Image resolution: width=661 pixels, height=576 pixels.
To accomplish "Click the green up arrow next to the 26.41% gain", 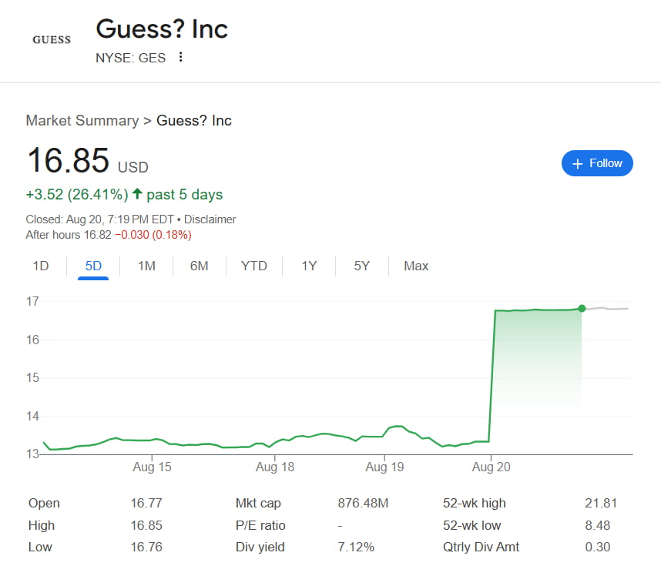I will point(137,194).
